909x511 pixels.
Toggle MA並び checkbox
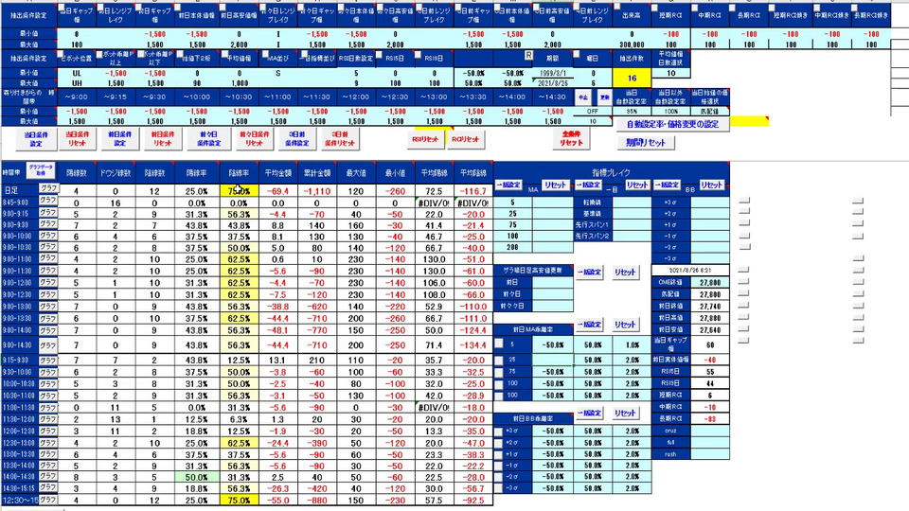264,55
